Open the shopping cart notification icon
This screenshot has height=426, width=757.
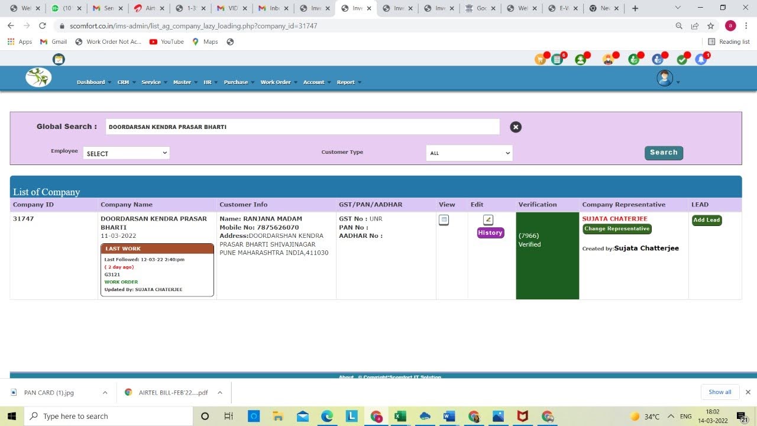pos(540,59)
